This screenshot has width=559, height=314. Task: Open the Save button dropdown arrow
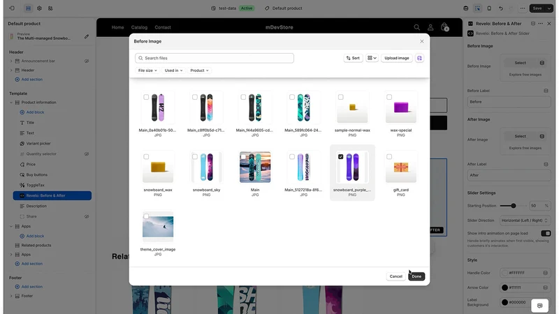click(549, 8)
